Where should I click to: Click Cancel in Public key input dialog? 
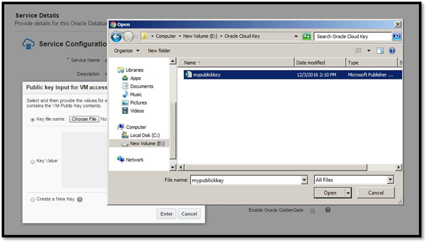(189, 214)
